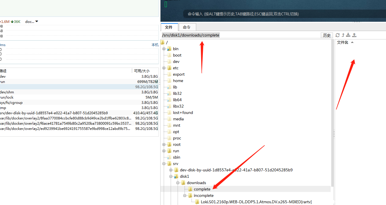Click the go-to-parent-directory arrow icon

point(343,35)
